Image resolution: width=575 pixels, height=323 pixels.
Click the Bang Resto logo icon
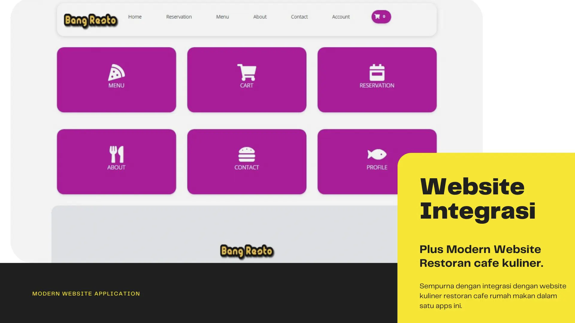pos(90,19)
